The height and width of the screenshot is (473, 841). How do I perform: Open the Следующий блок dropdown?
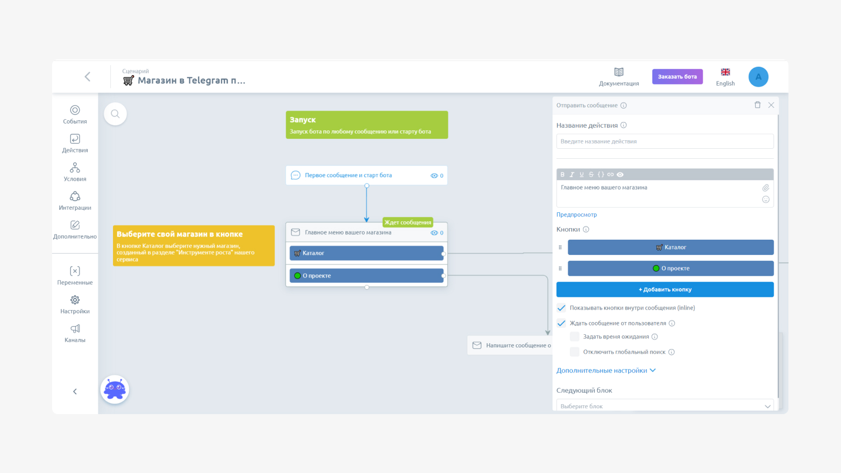click(x=665, y=406)
